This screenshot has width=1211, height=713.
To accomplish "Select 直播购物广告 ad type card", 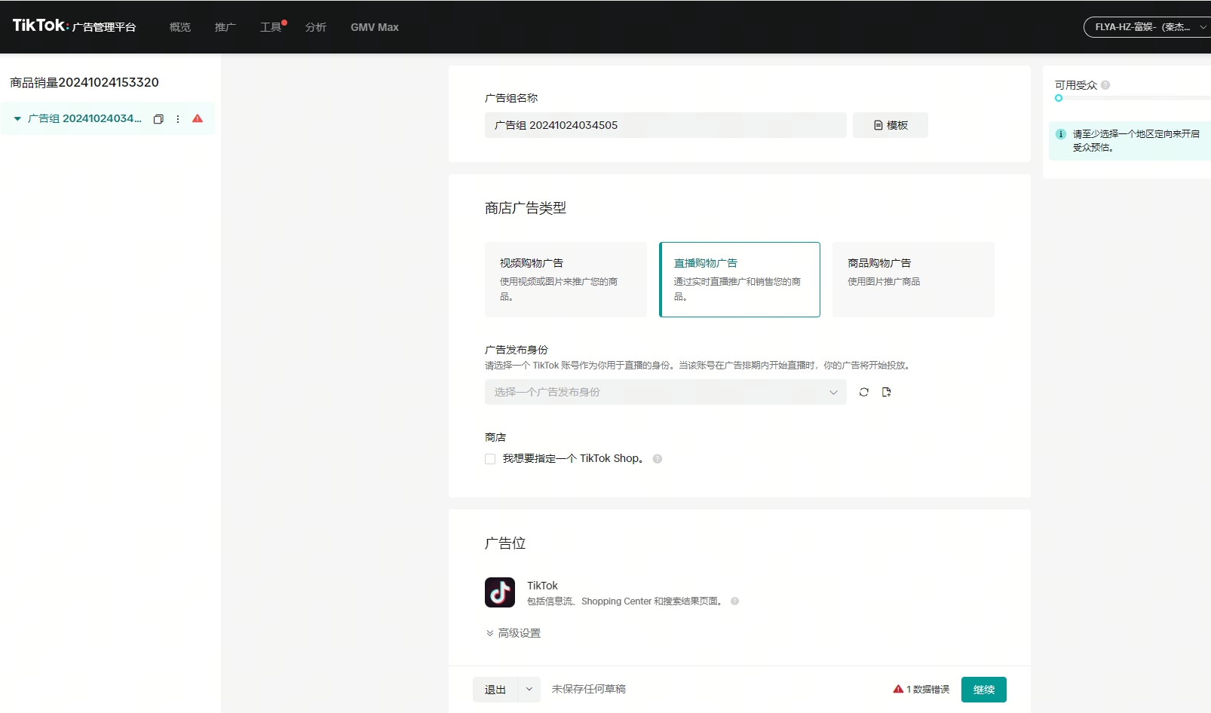I will pos(740,280).
